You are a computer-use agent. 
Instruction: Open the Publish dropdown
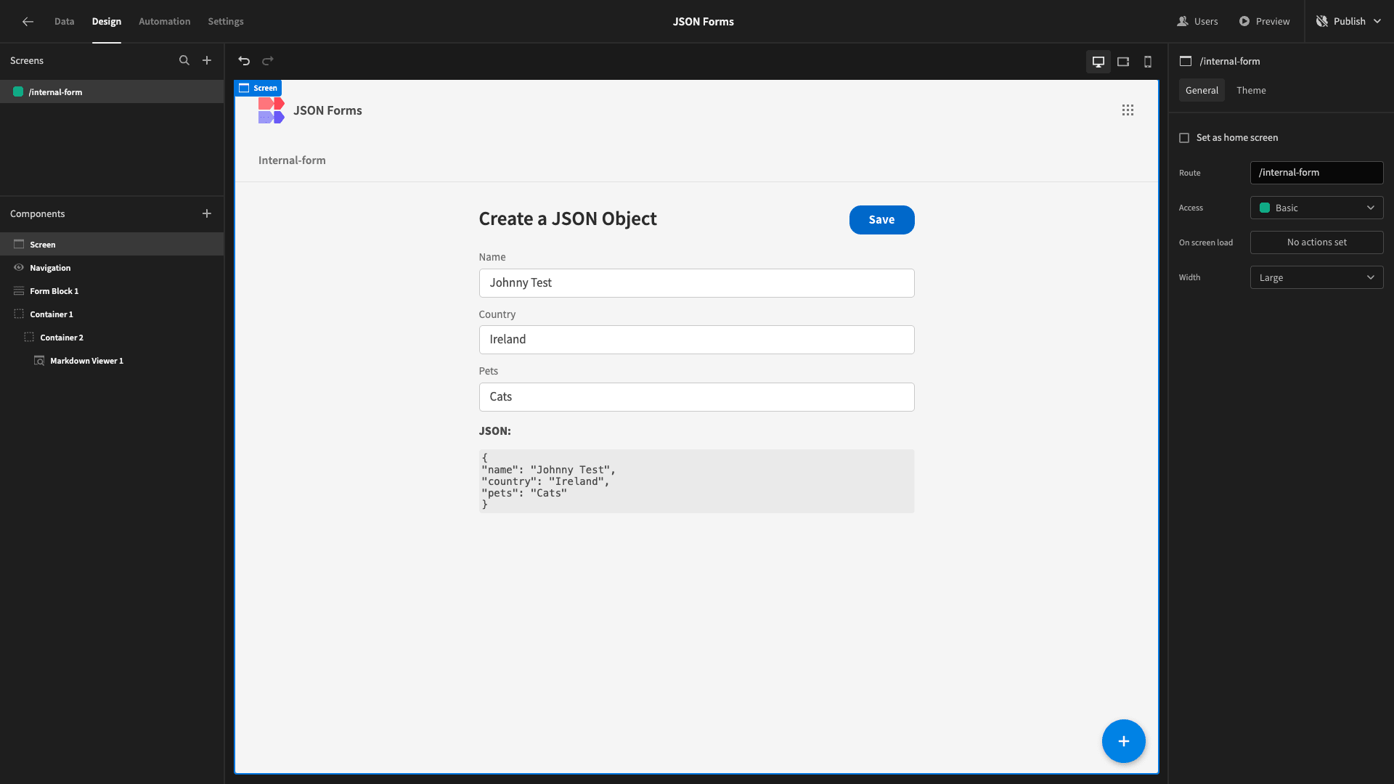coord(1349,22)
